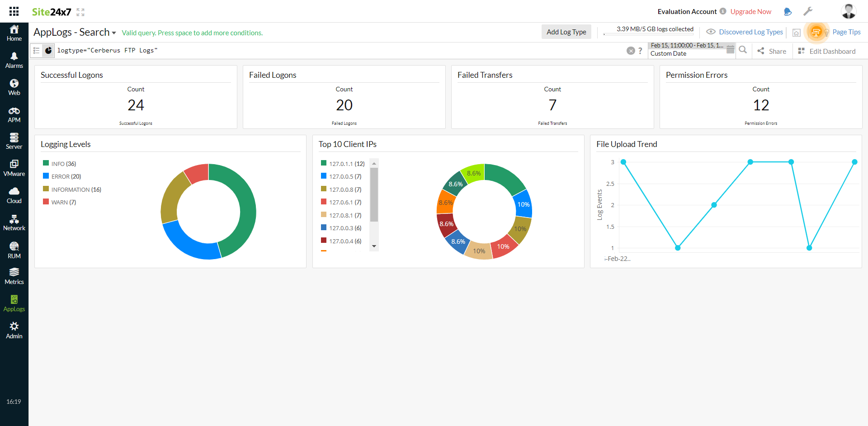Open the APM section from sidebar
The height and width of the screenshot is (426, 868).
pos(14,113)
